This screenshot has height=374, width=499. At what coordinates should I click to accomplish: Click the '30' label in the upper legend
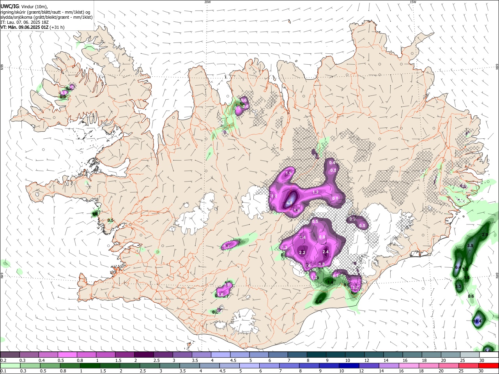click(x=482, y=360)
